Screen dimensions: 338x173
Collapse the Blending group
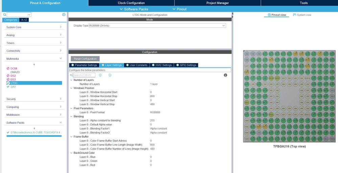point(71,116)
